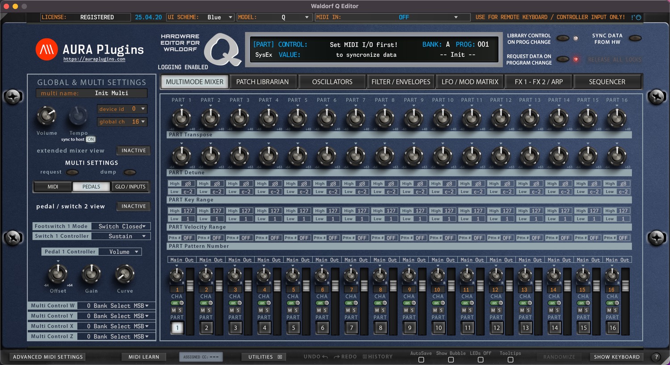Image resolution: width=670 pixels, height=365 pixels.
Task: Select PART 16 button in mixer
Action: 613,328
